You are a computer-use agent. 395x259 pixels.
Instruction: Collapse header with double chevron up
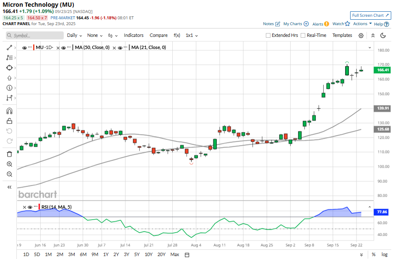(373, 36)
